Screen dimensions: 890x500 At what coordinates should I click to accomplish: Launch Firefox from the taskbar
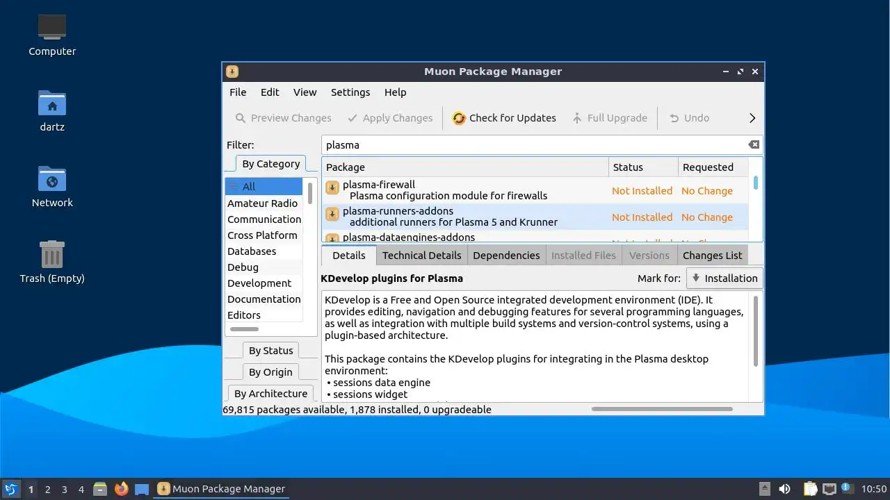[122, 489]
